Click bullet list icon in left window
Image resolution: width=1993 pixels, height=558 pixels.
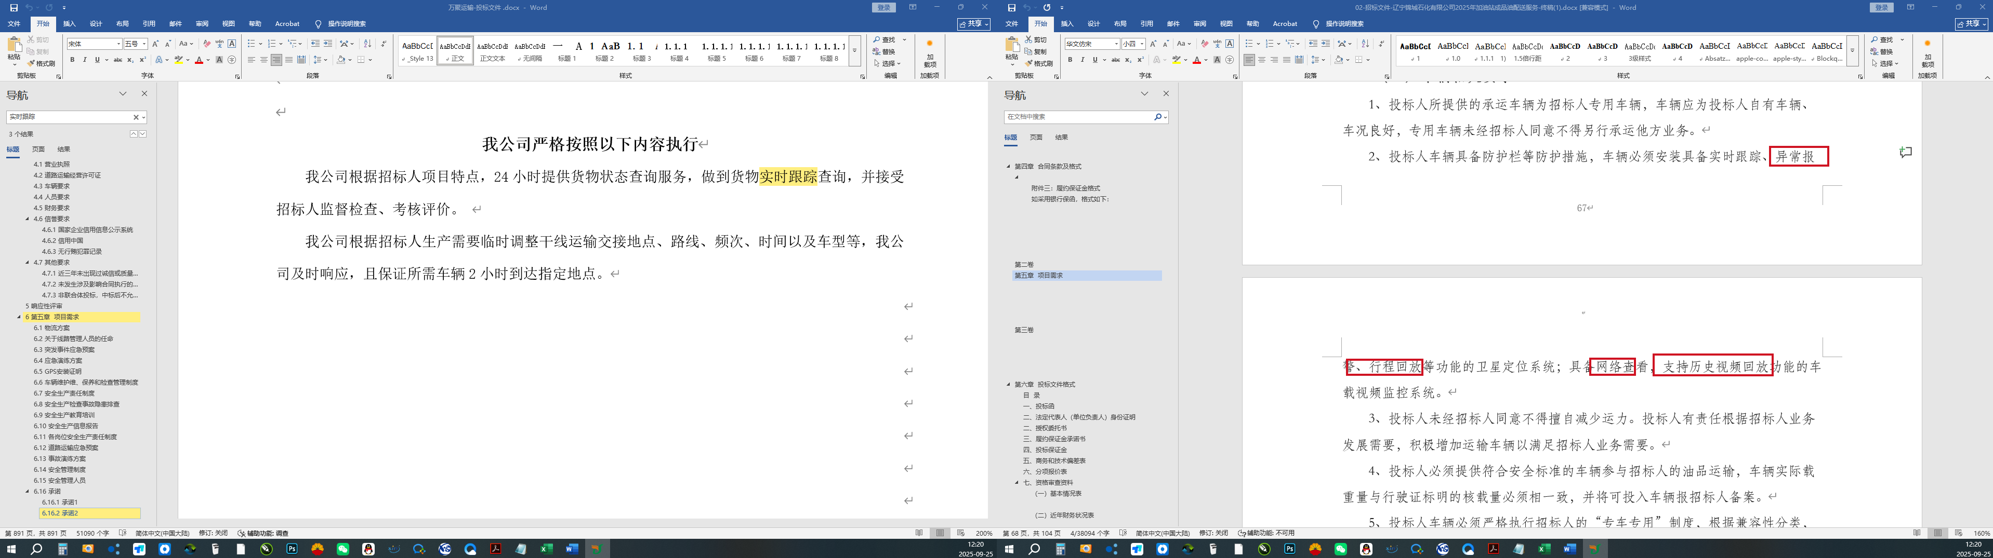pyautogui.click(x=252, y=44)
